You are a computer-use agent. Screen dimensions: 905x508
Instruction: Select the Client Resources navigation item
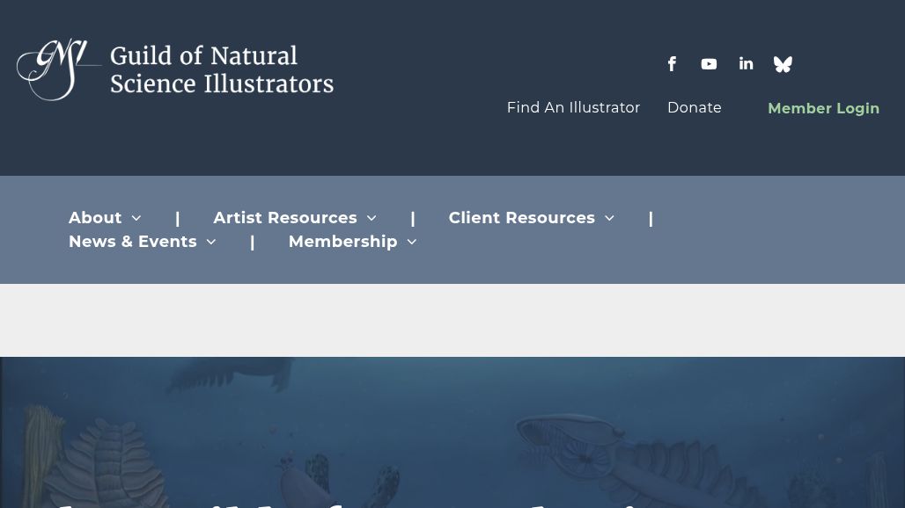[521, 218]
